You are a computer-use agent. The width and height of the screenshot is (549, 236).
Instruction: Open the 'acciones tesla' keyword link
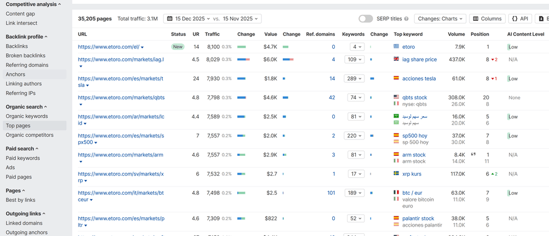[419, 78]
